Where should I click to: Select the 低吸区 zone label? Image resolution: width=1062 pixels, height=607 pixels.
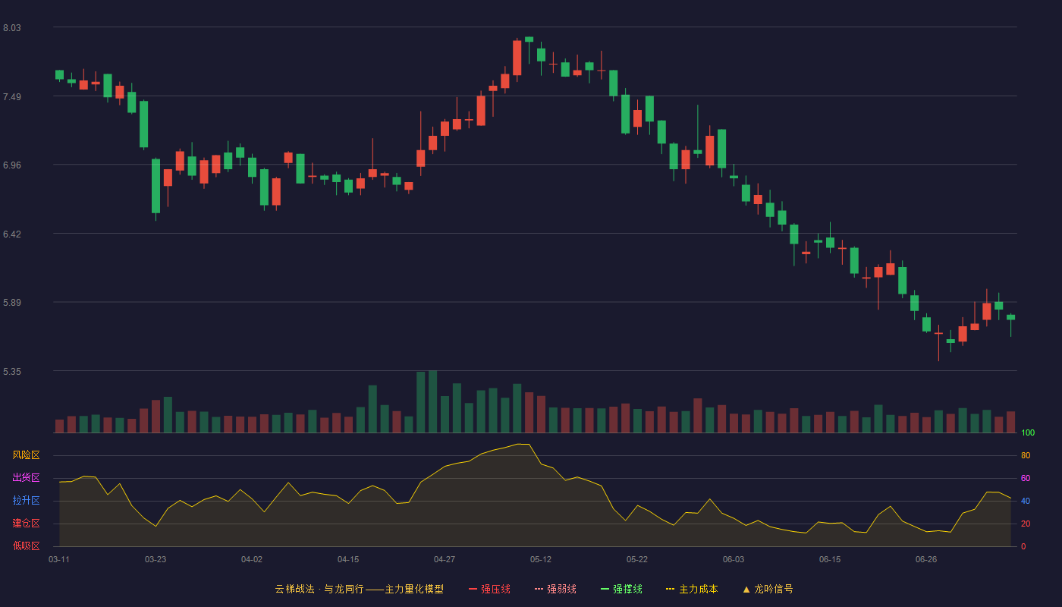click(x=26, y=546)
